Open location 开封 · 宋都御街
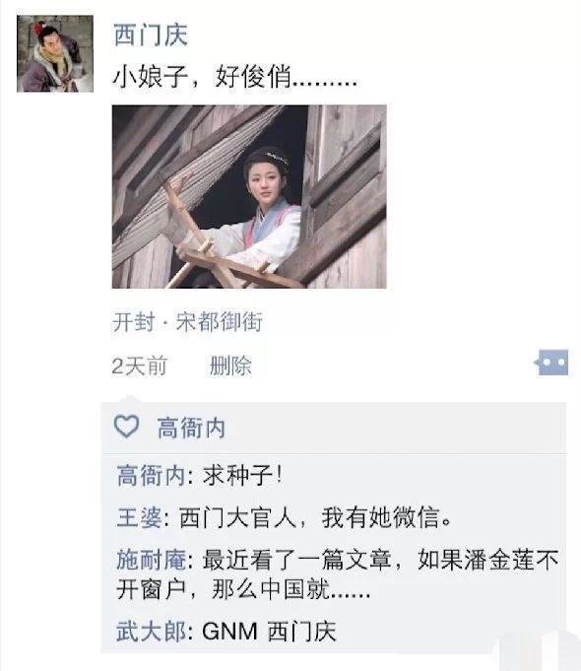This screenshot has height=671, width=581. pos(187,321)
